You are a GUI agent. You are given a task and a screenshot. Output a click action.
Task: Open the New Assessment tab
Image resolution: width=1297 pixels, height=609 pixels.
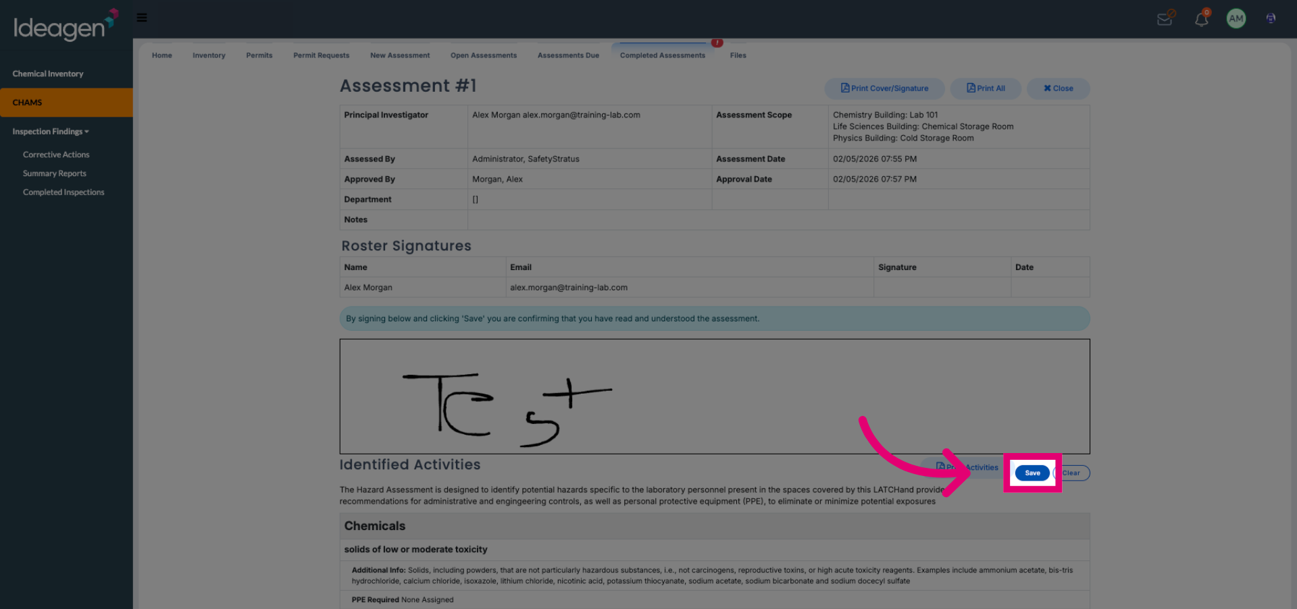pyautogui.click(x=400, y=55)
